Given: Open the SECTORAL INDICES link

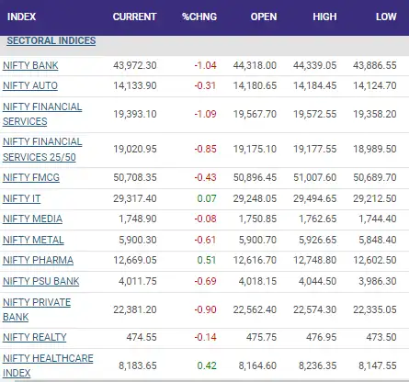Looking at the screenshot, I should 51,40.
